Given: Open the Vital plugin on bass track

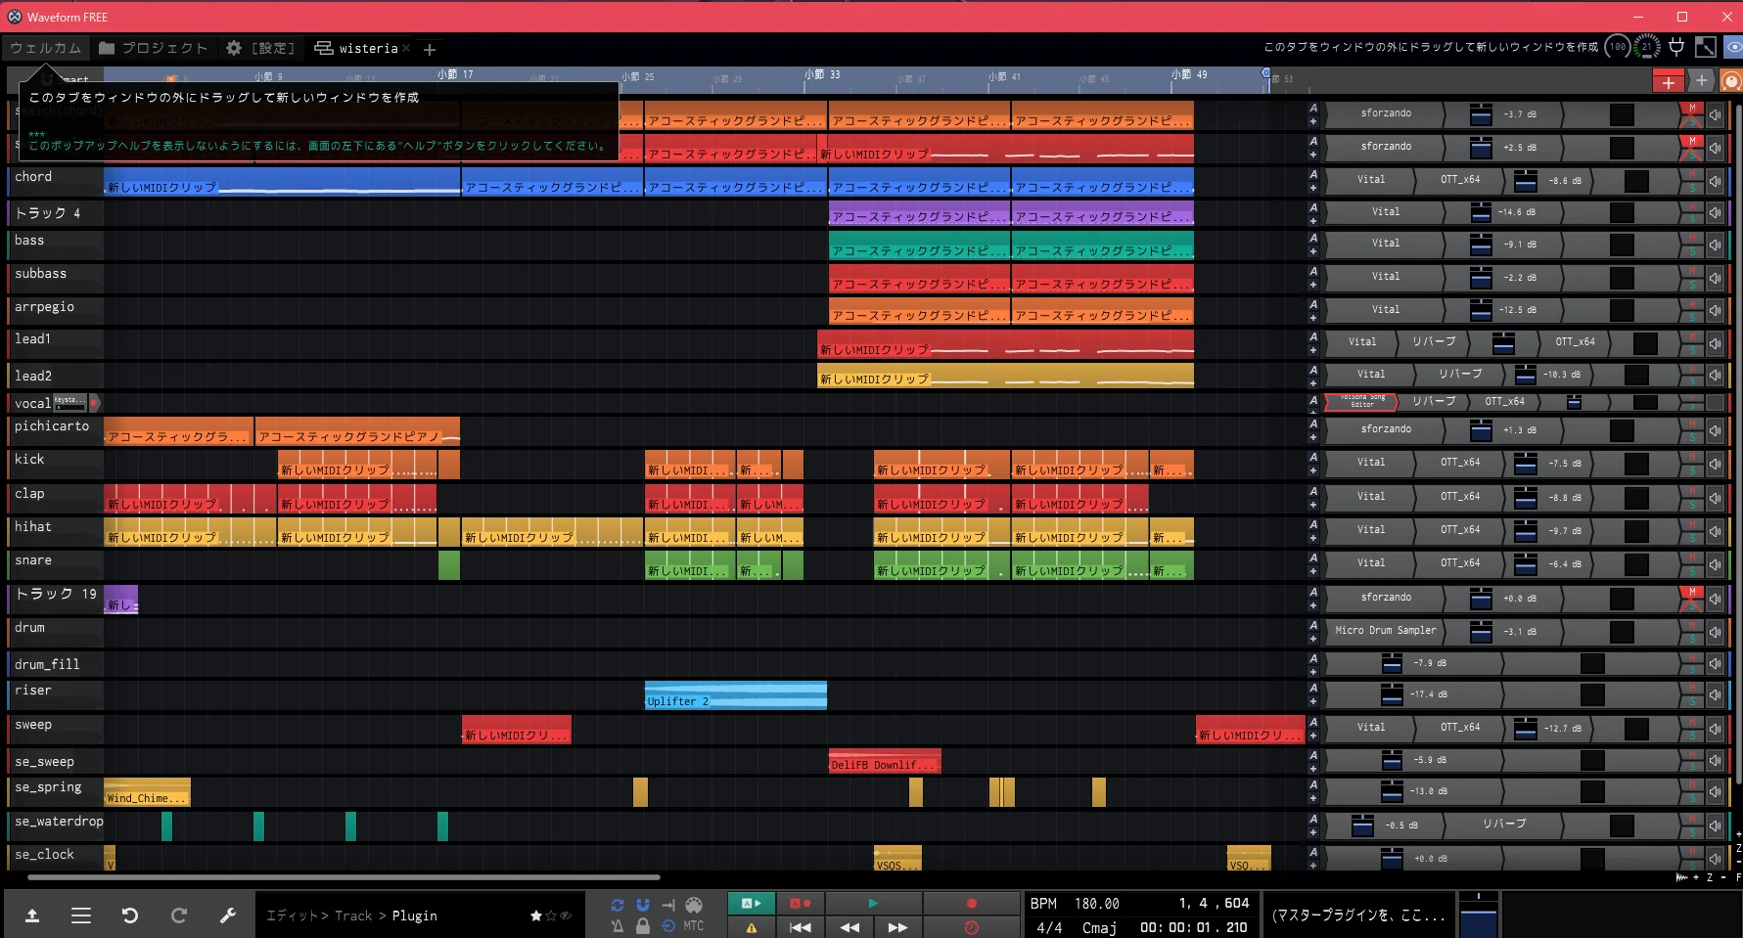Looking at the screenshot, I should pyautogui.click(x=1386, y=244).
